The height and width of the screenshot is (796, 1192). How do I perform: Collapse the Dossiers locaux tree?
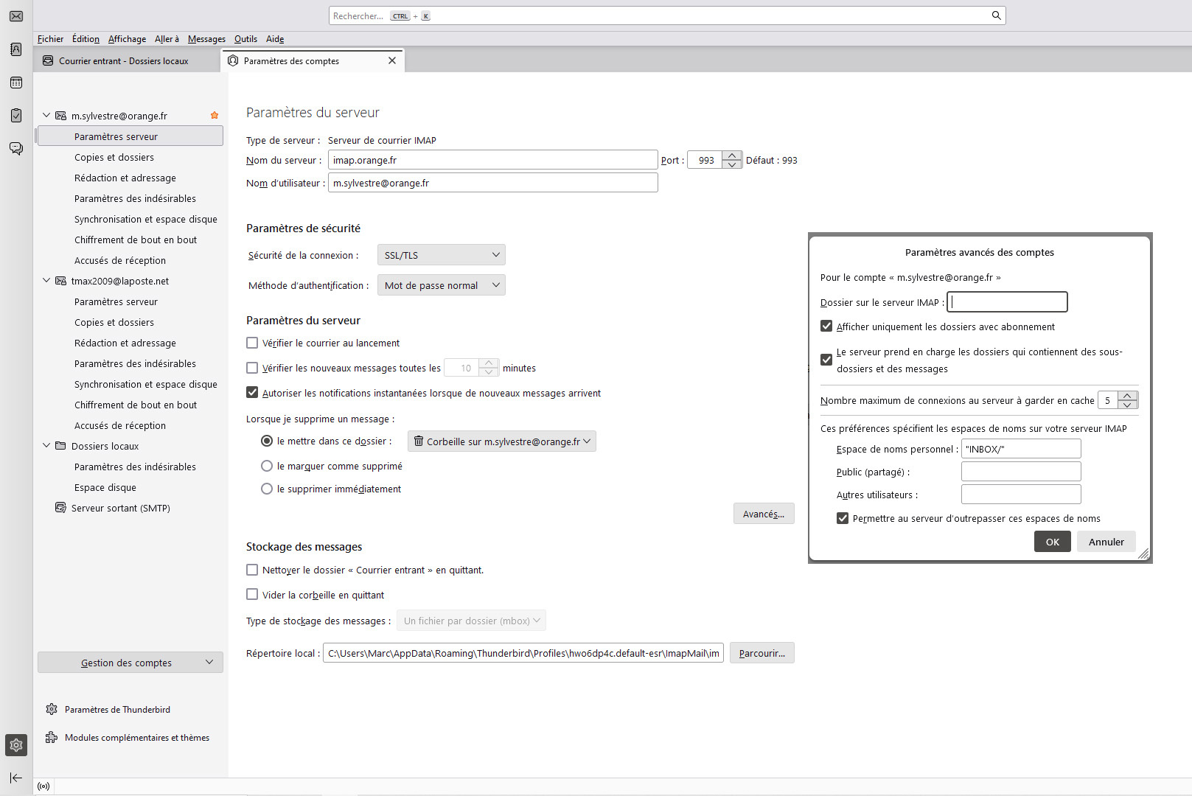(x=46, y=446)
